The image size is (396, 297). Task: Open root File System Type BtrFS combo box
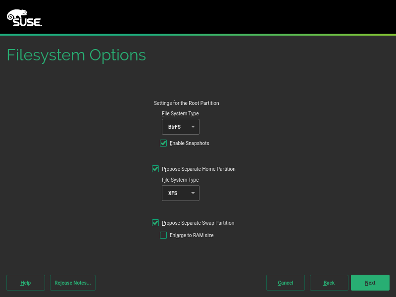[180, 127]
